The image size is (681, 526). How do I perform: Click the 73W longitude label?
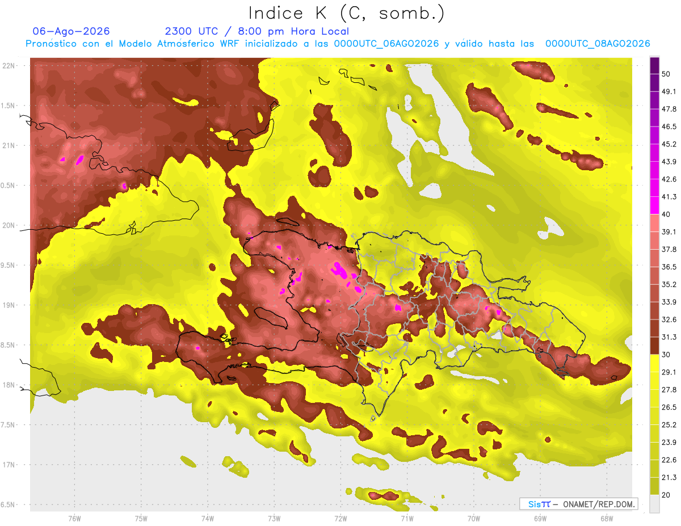point(274,518)
